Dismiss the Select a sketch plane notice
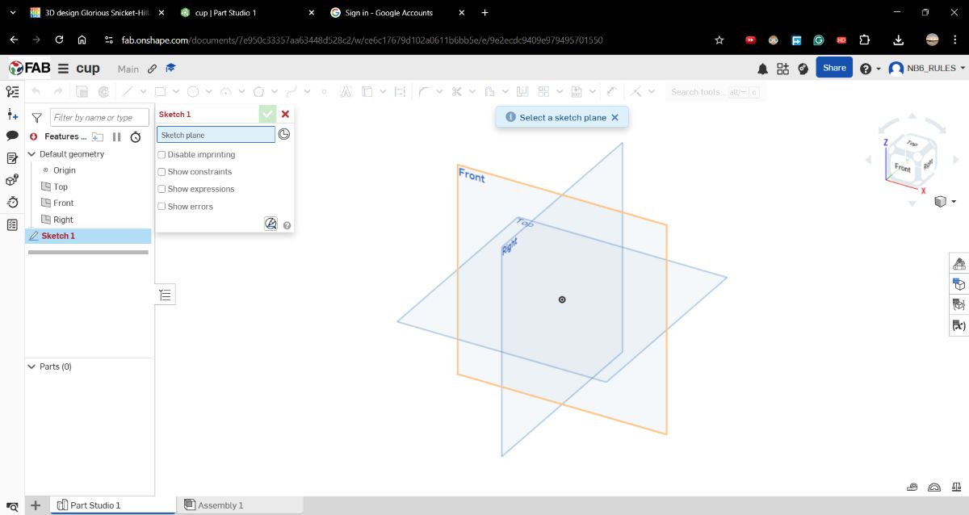This screenshot has height=515, width=969. (615, 118)
